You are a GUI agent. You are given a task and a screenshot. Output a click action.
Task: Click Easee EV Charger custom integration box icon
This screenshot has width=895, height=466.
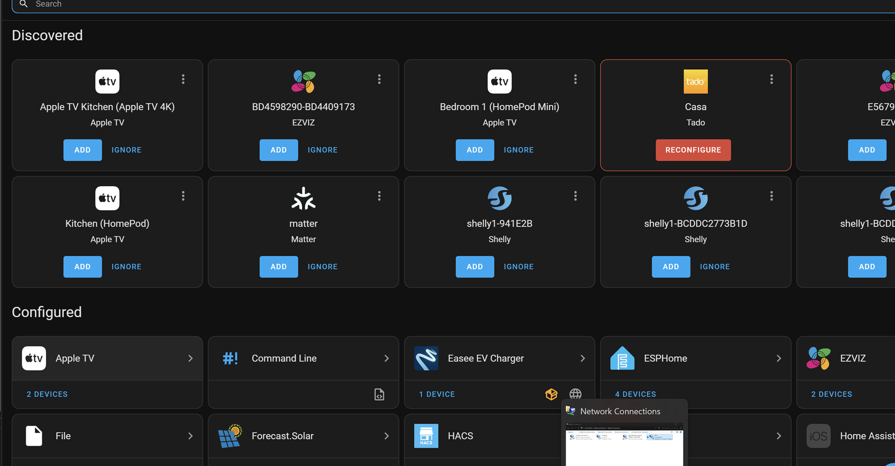551,394
